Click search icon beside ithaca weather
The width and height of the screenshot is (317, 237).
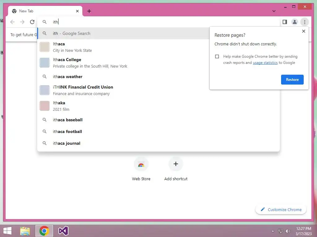(x=45, y=77)
